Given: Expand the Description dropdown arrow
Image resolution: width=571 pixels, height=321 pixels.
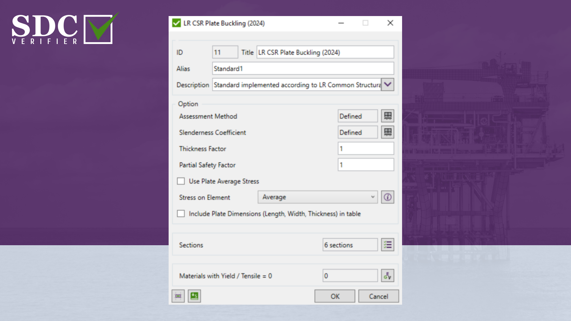Looking at the screenshot, I should (x=388, y=84).
